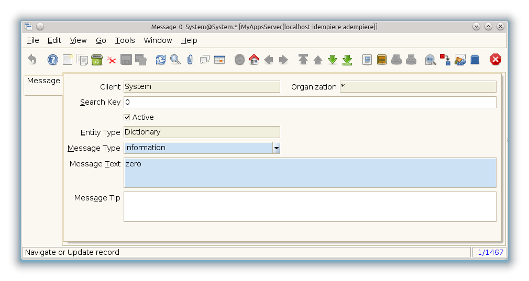This screenshot has height=281, width=529.
Task: Toggle the Active checkbox
Action: 127,117
